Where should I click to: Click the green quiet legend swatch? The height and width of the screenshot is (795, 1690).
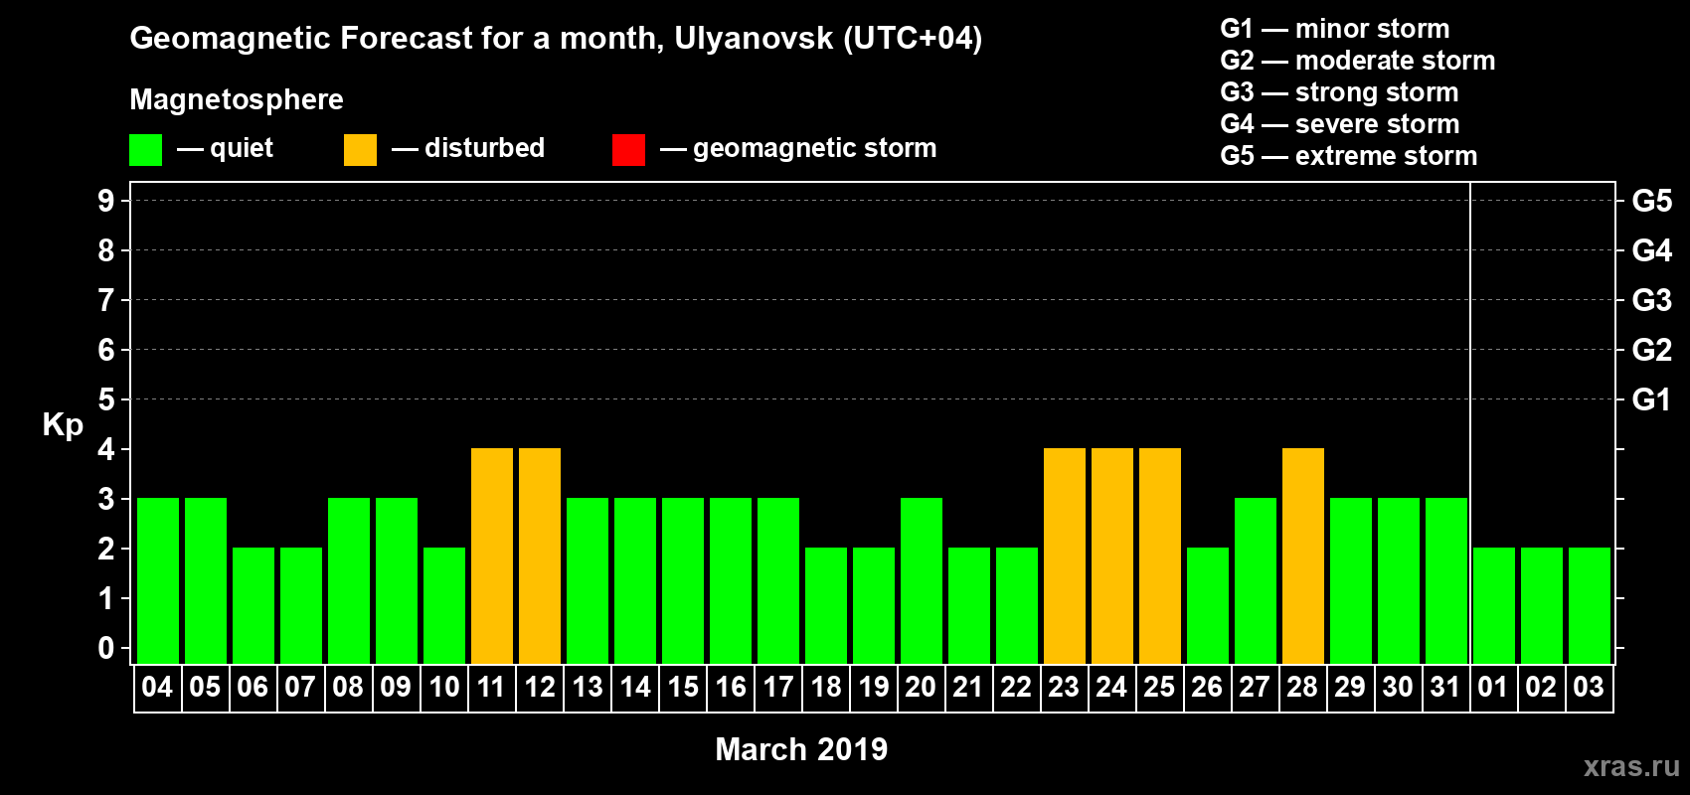(x=145, y=150)
